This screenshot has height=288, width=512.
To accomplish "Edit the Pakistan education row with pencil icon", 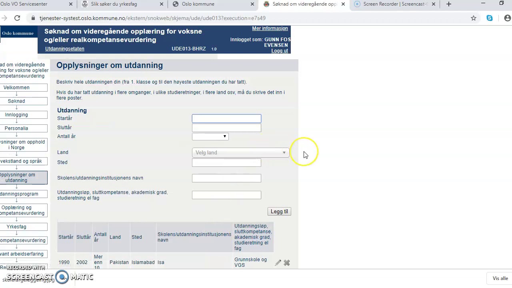I will tap(278, 263).
